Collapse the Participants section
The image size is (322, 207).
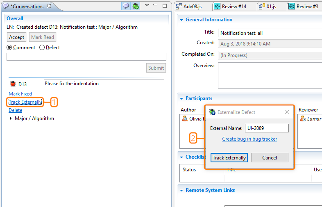(x=181, y=99)
